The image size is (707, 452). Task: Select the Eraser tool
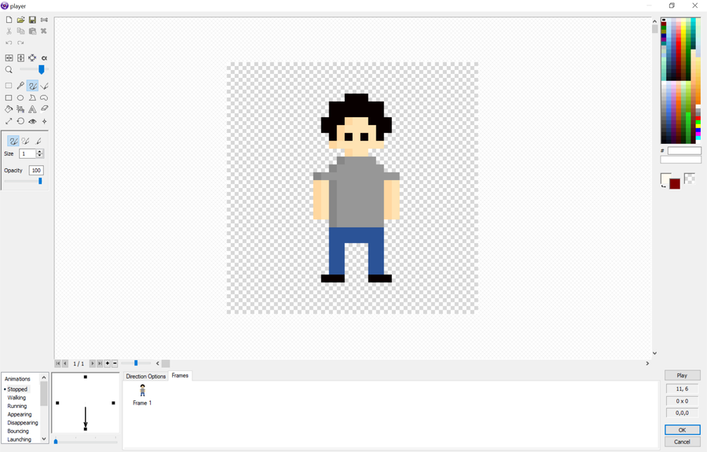point(44,108)
